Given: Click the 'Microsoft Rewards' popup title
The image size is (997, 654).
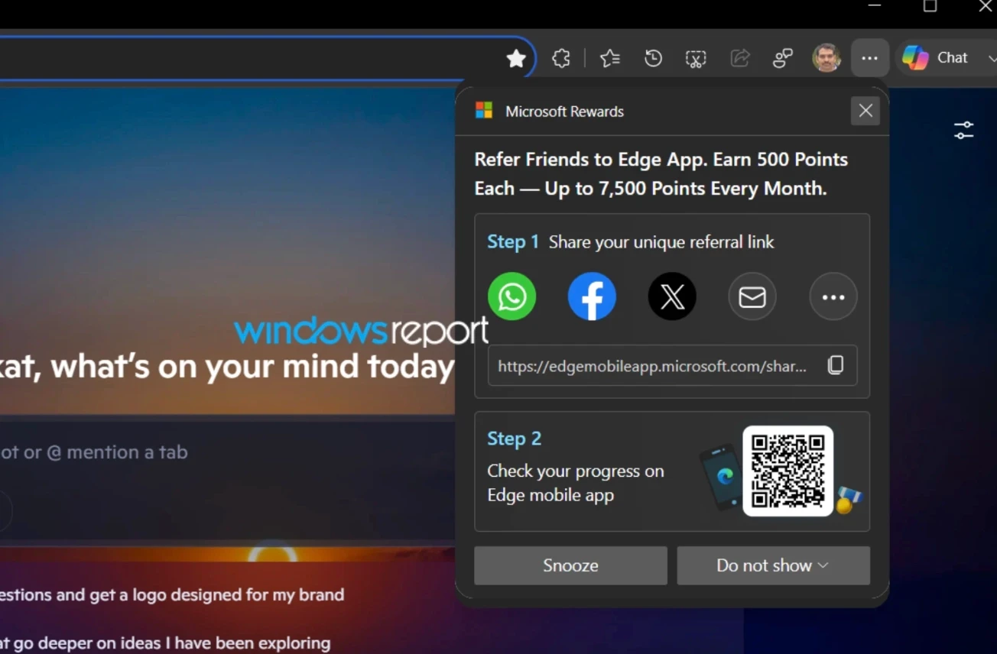Looking at the screenshot, I should coord(564,112).
